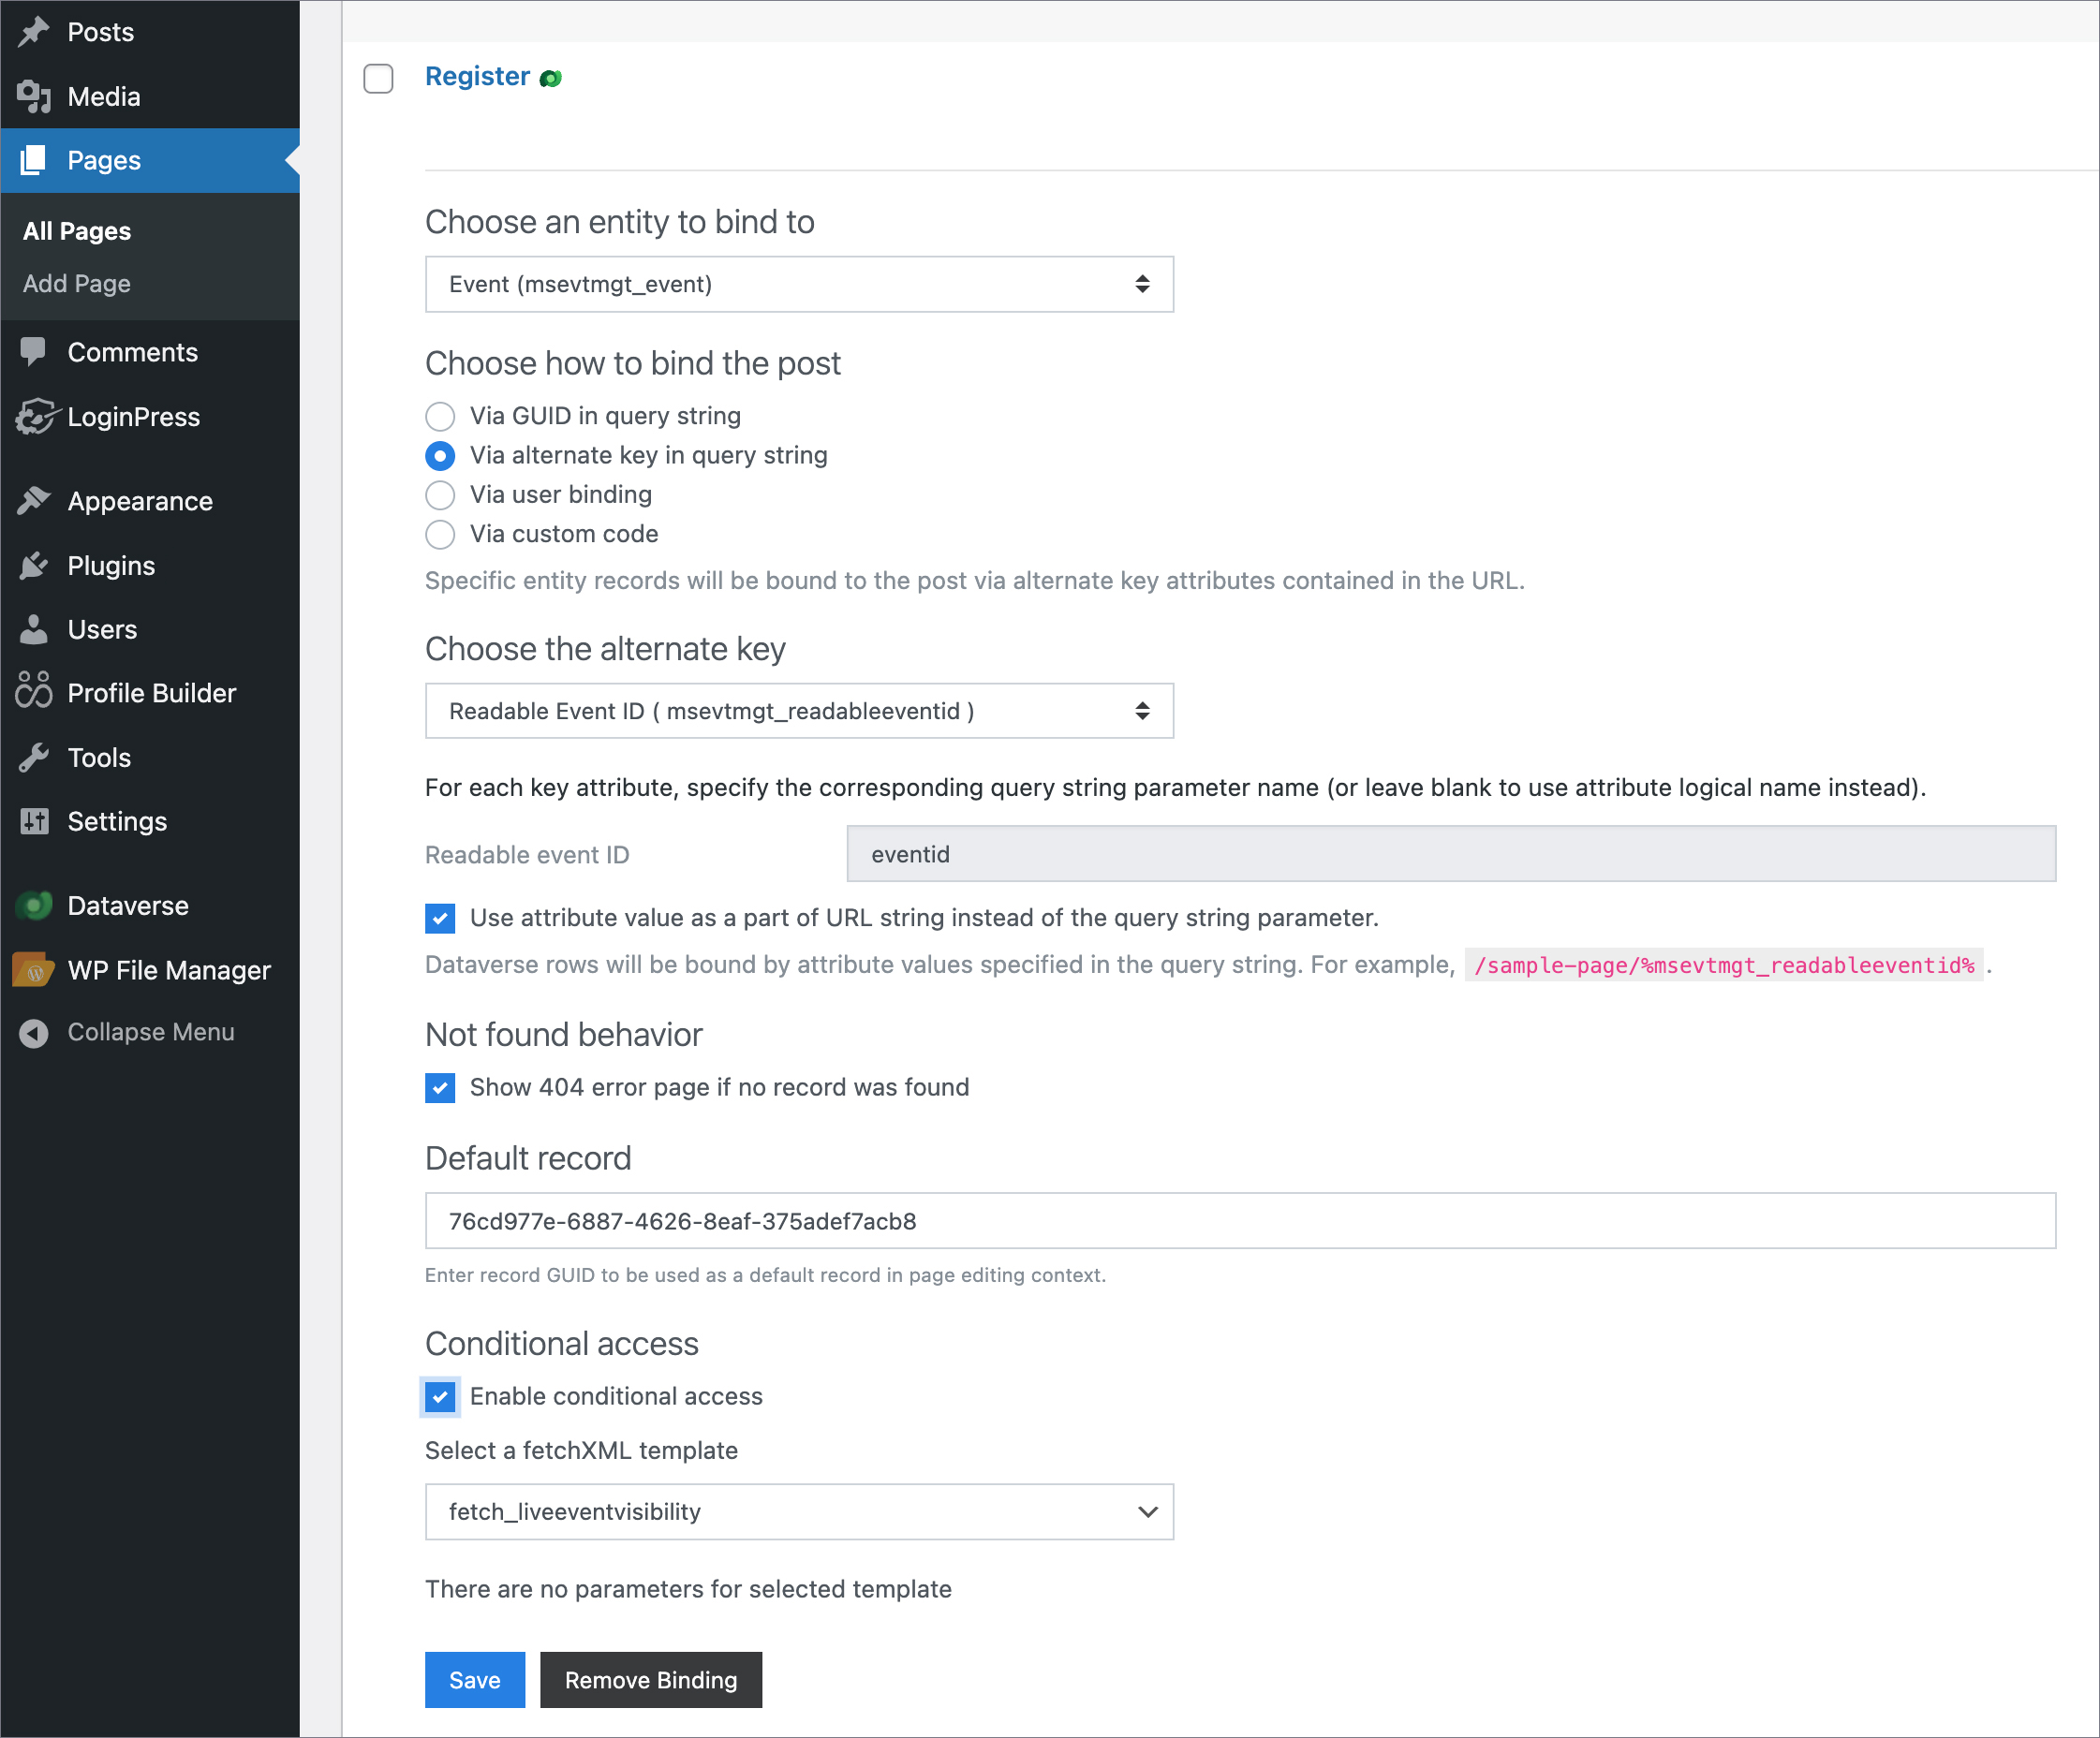Image resolution: width=2100 pixels, height=1738 pixels.
Task: Uncheck Use attribute value as URL part
Action: point(440,918)
